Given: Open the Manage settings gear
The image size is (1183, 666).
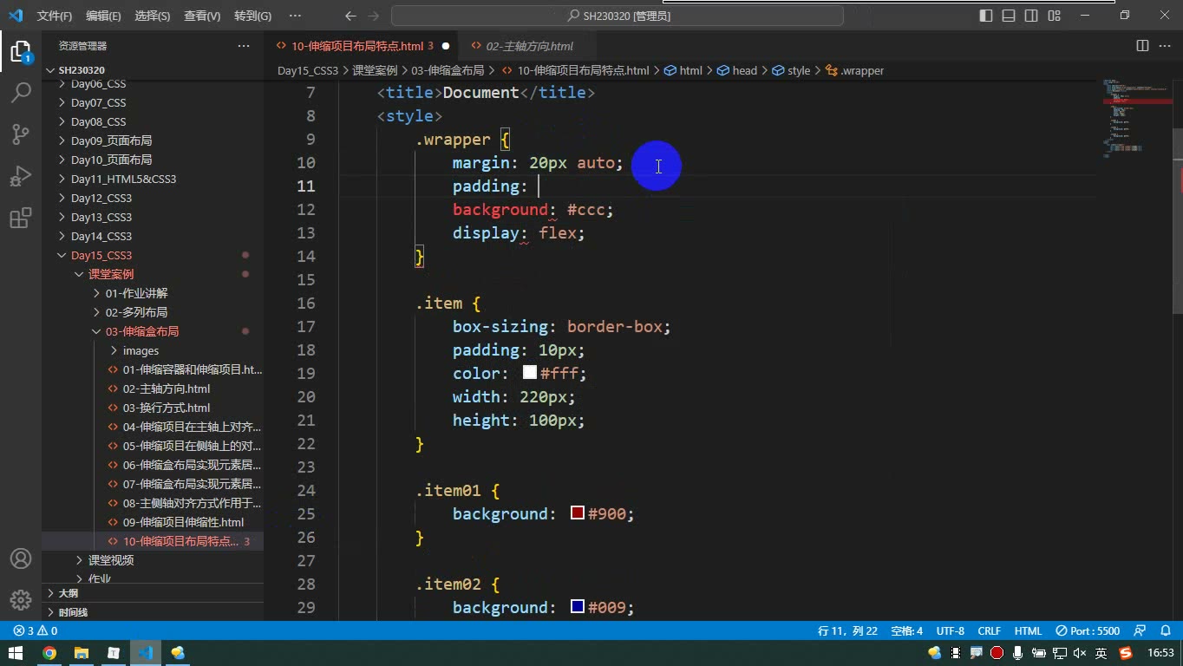Looking at the screenshot, I should point(21,600).
